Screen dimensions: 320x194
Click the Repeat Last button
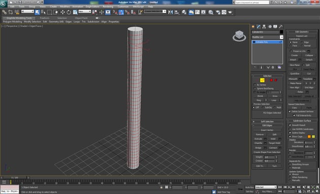(x=302, y=36)
